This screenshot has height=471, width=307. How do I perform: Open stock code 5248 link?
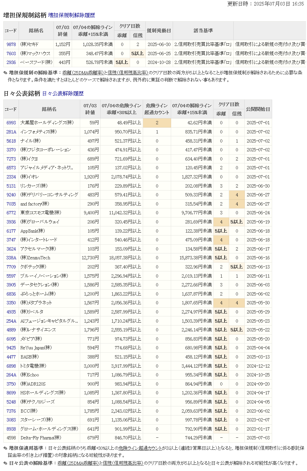(x=11, y=402)
